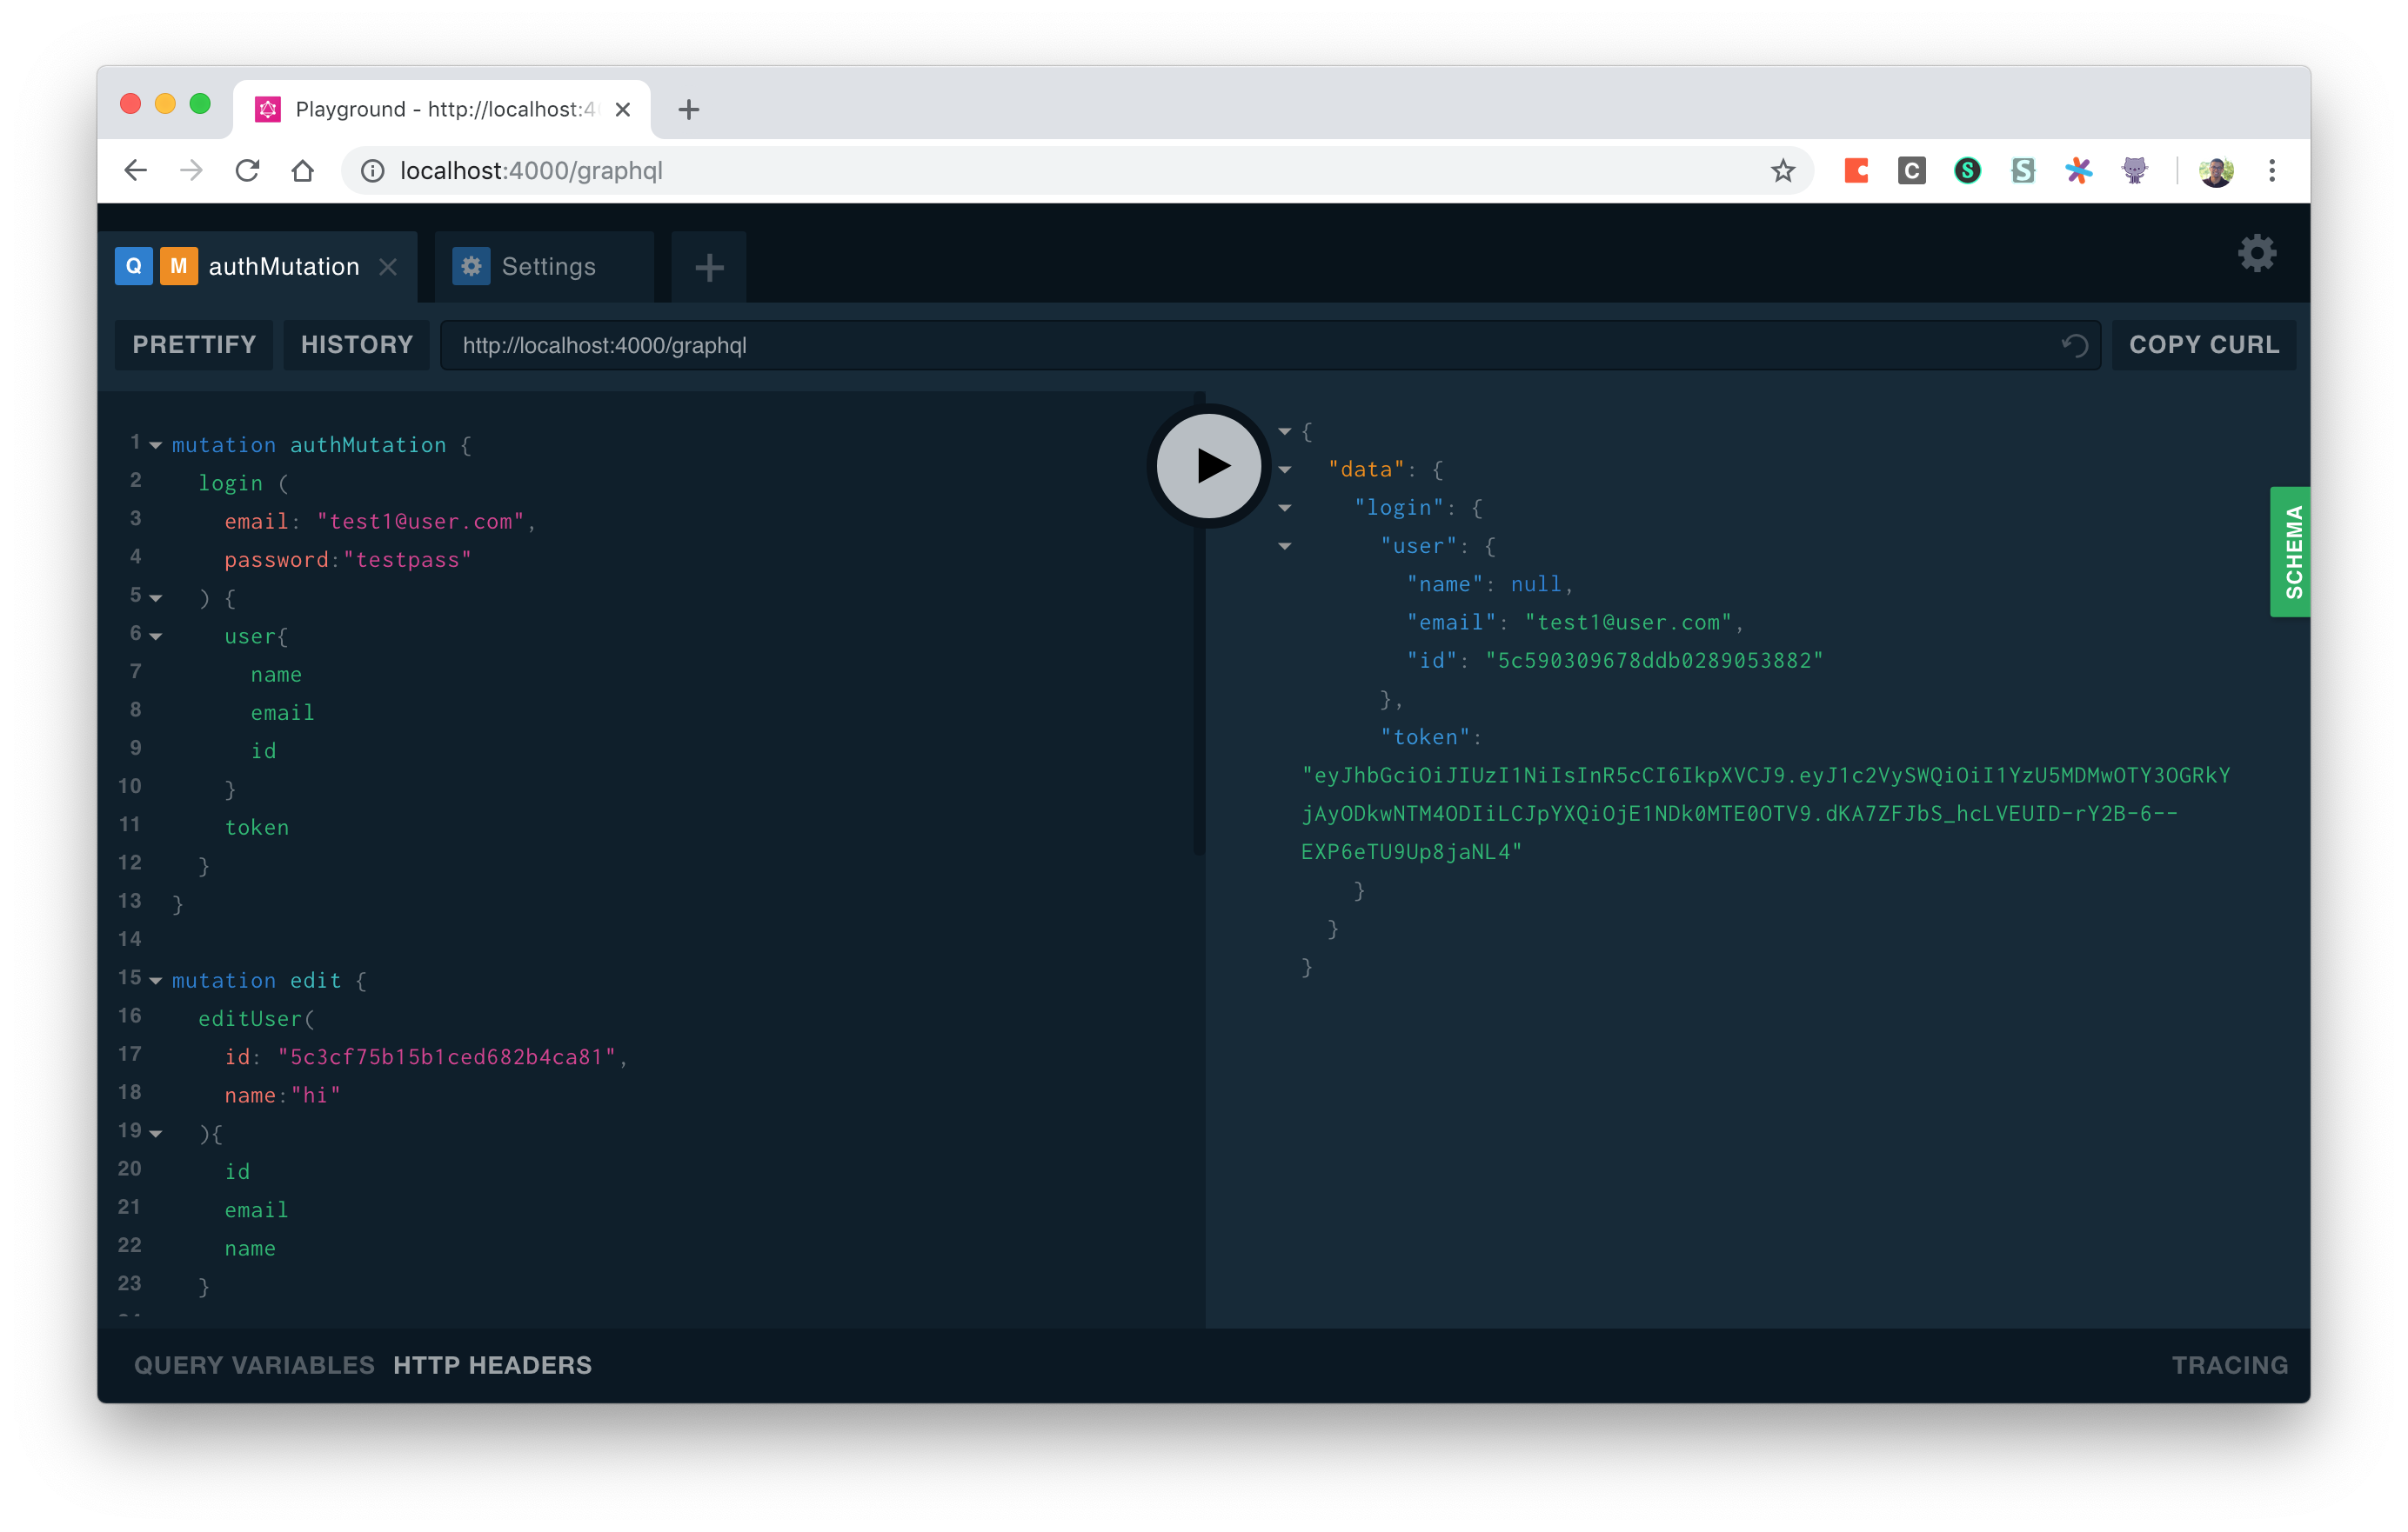Open the Chrome profile avatar
The image size is (2408, 1532).
coord(2217,171)
